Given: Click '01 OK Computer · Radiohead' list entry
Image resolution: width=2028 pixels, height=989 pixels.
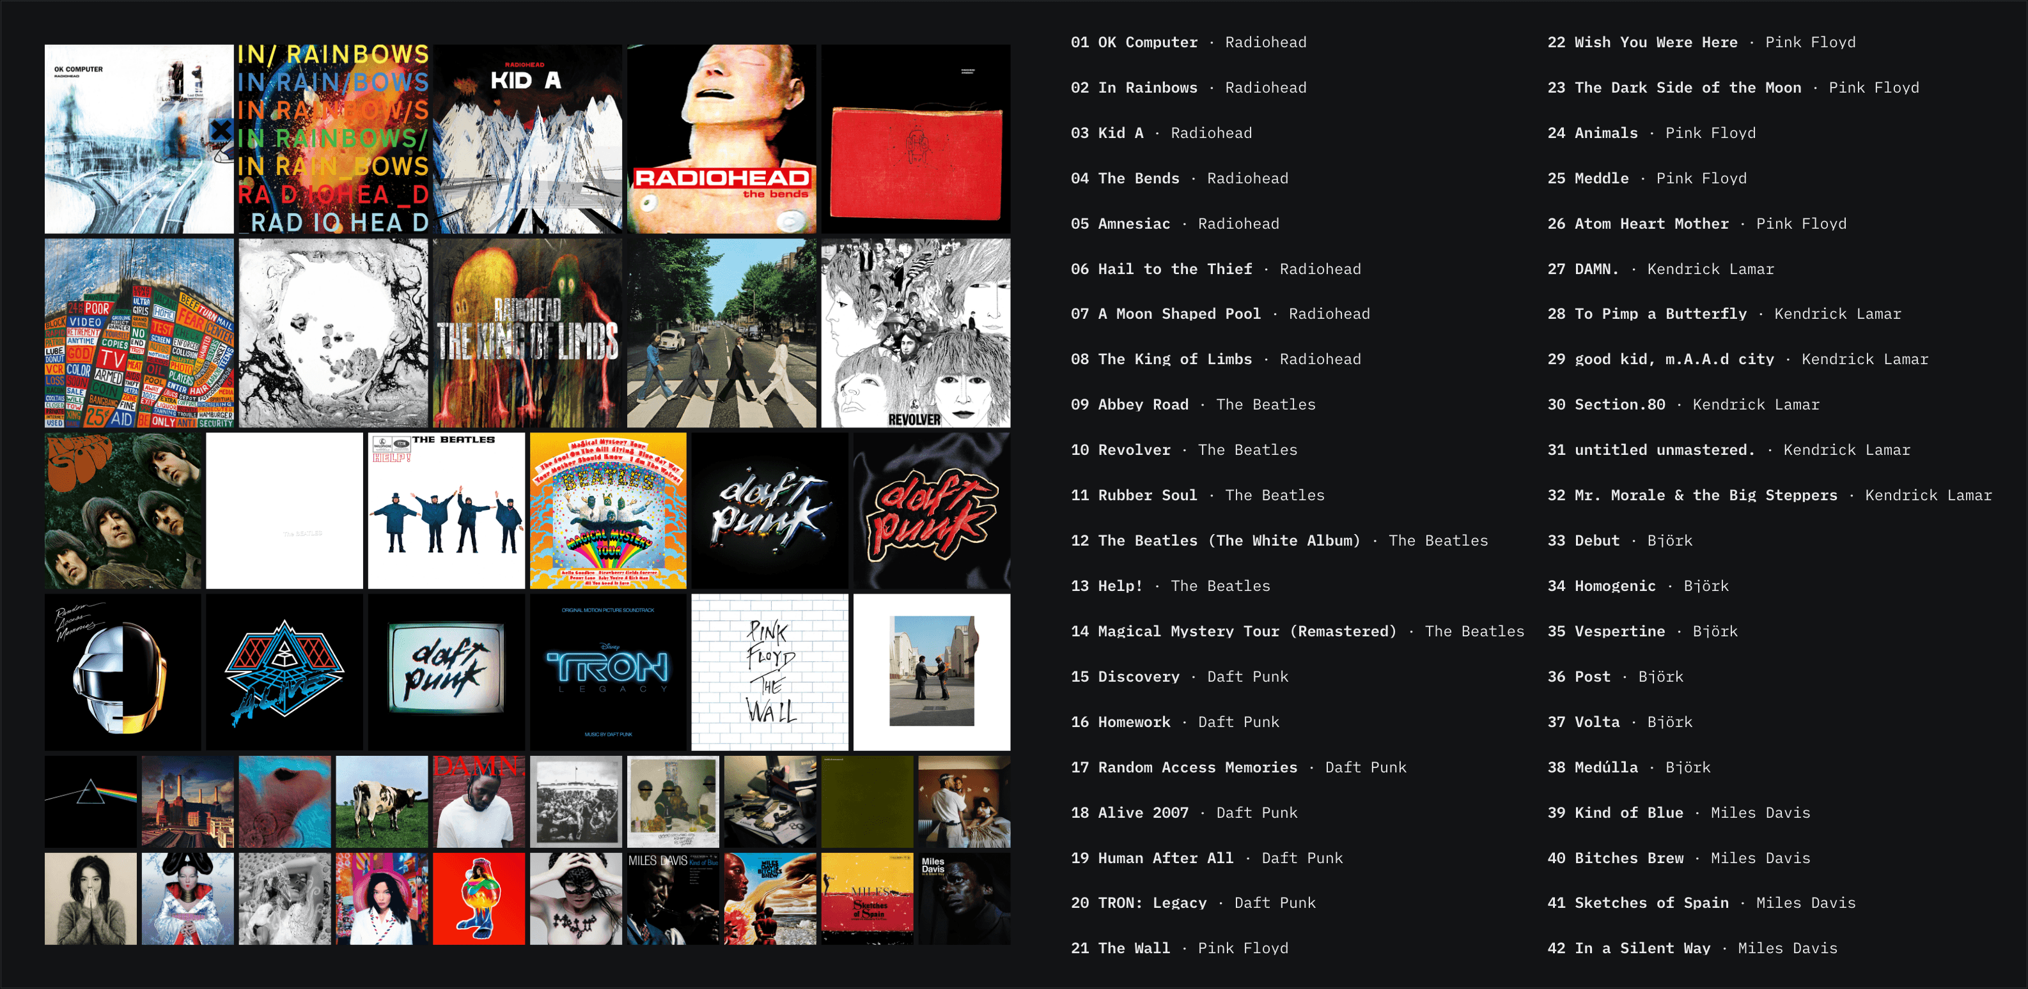Looking at the screenshot, I should point(1188,43).
